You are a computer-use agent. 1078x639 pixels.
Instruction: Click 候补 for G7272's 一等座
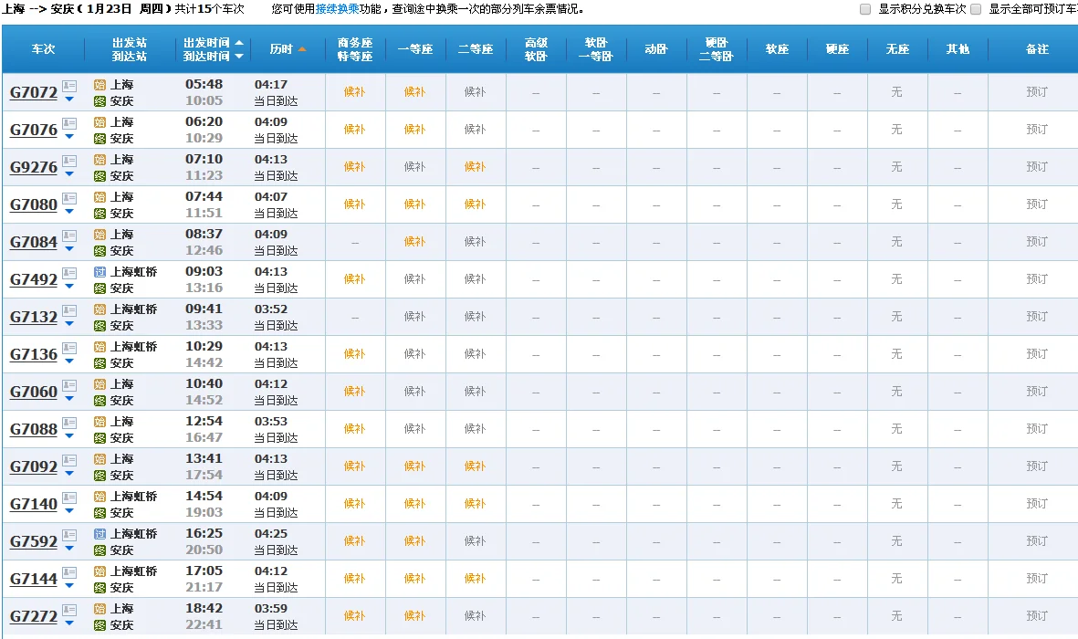pyautogui.click(x=415, y=615)
